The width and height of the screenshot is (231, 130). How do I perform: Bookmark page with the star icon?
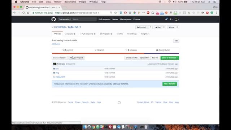tap(115, 13)
